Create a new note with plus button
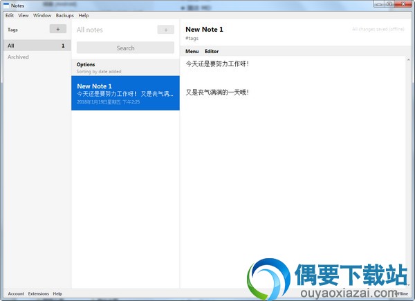415x301 pixels. pyautogui.click(x=166, y=30)
